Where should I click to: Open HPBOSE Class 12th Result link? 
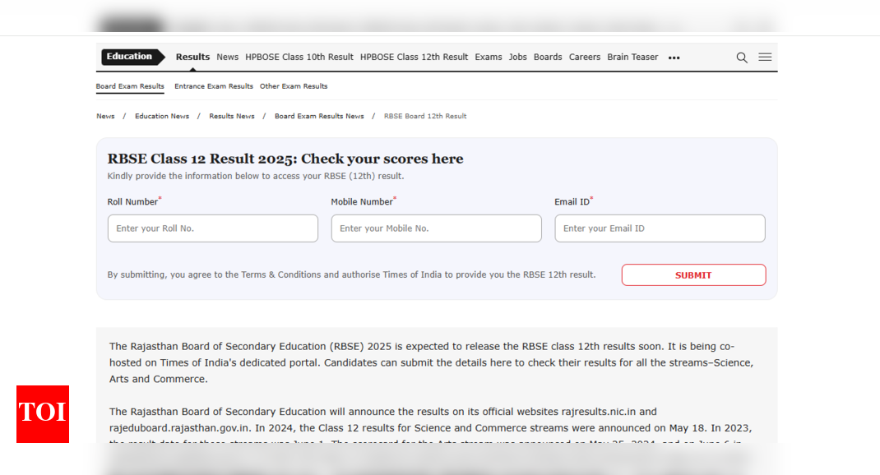[414, 58]
